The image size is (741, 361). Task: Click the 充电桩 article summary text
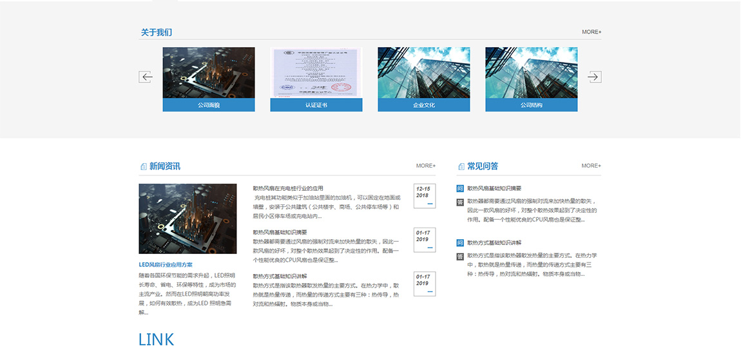pos(327,207)
